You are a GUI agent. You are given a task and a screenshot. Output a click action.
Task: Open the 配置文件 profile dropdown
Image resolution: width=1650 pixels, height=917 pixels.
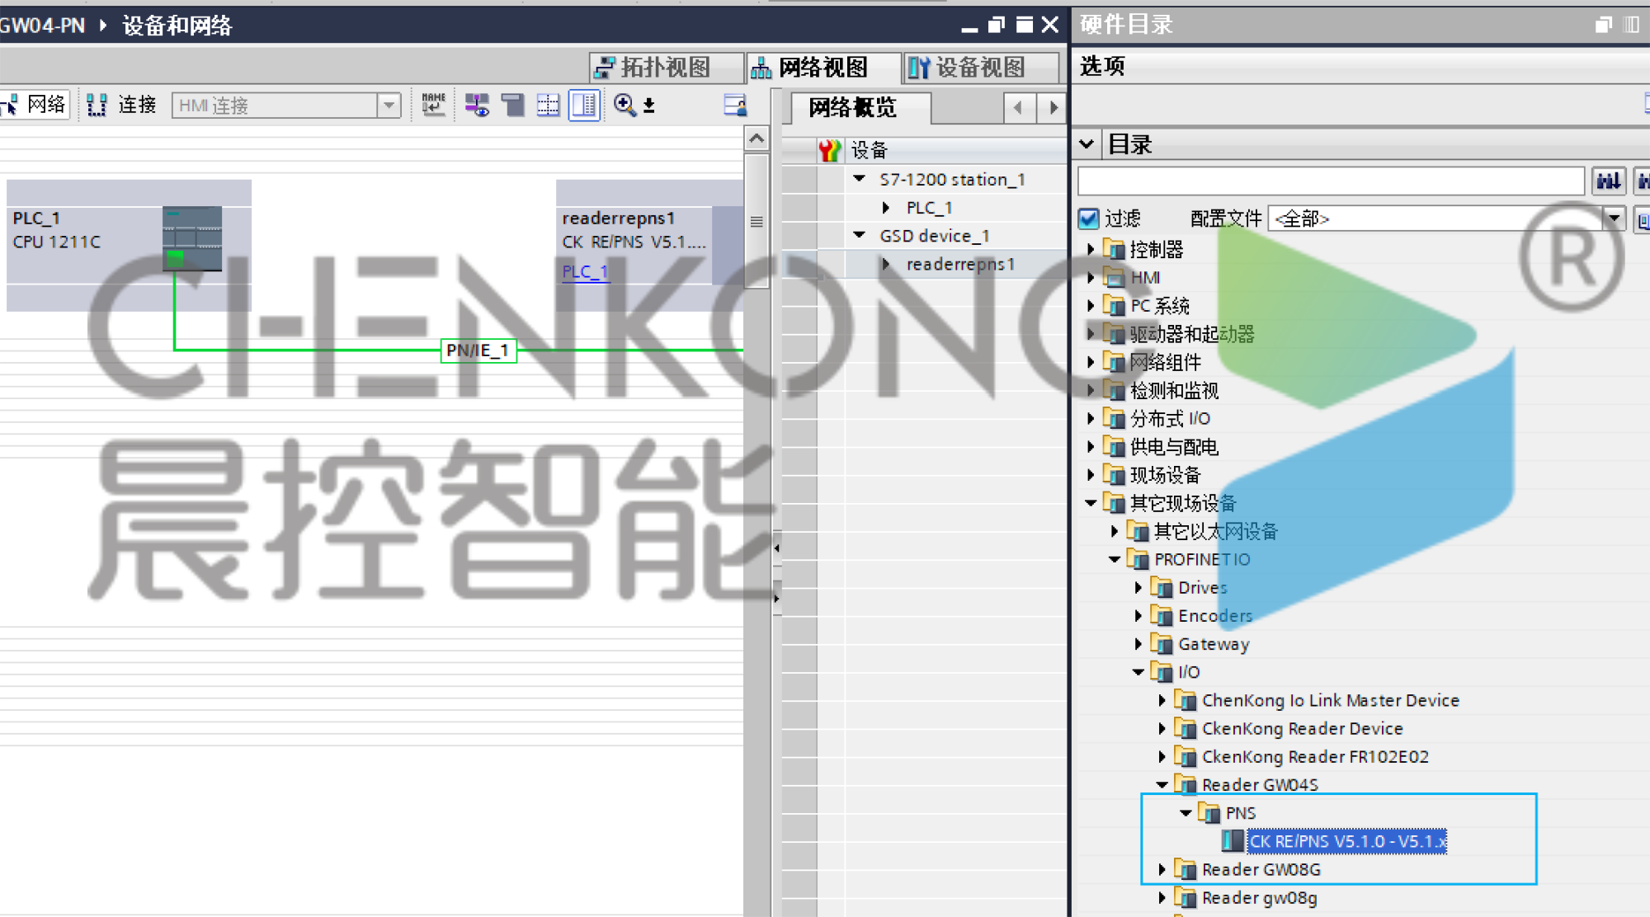pos(1613,219)
